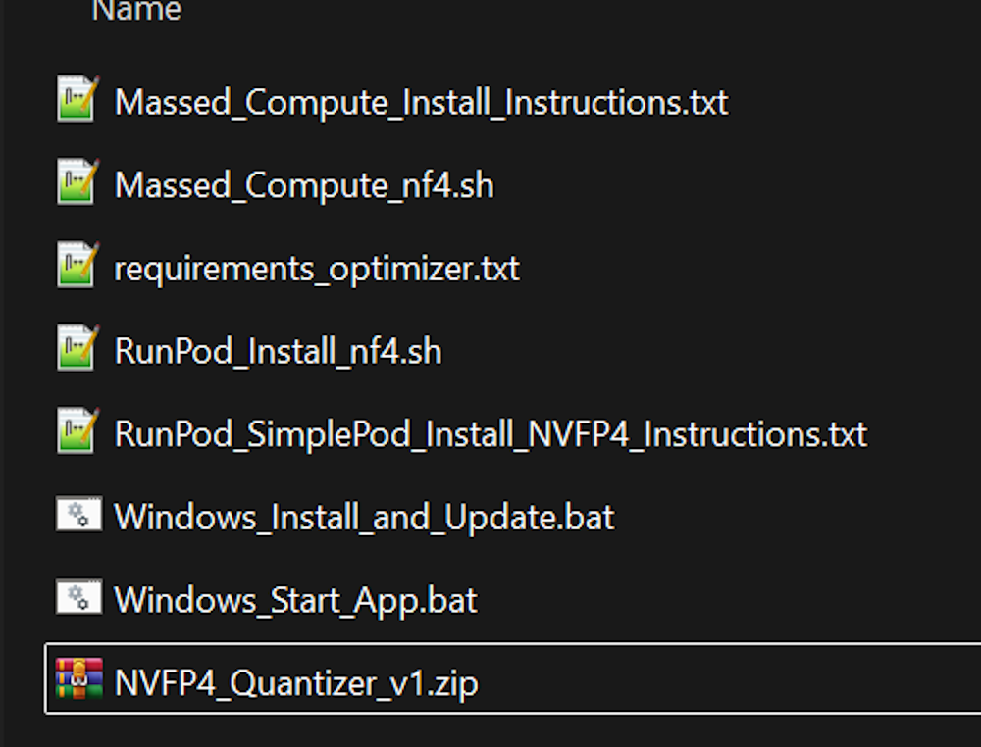
Task: Click the NVFP4_Quantizer_v1.zip archive icon
Action: tap(78, 678)
